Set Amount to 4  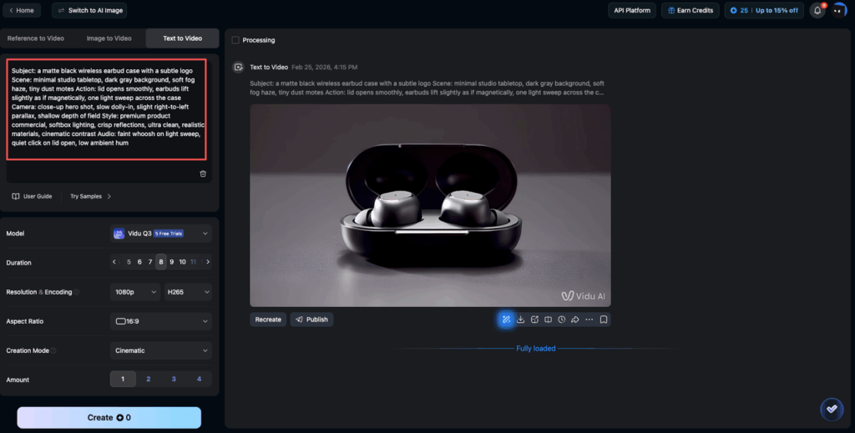[x=199, y=379]
